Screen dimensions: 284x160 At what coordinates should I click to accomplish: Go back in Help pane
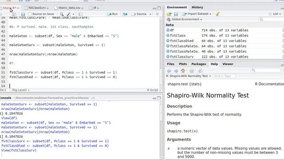point(169,71)
